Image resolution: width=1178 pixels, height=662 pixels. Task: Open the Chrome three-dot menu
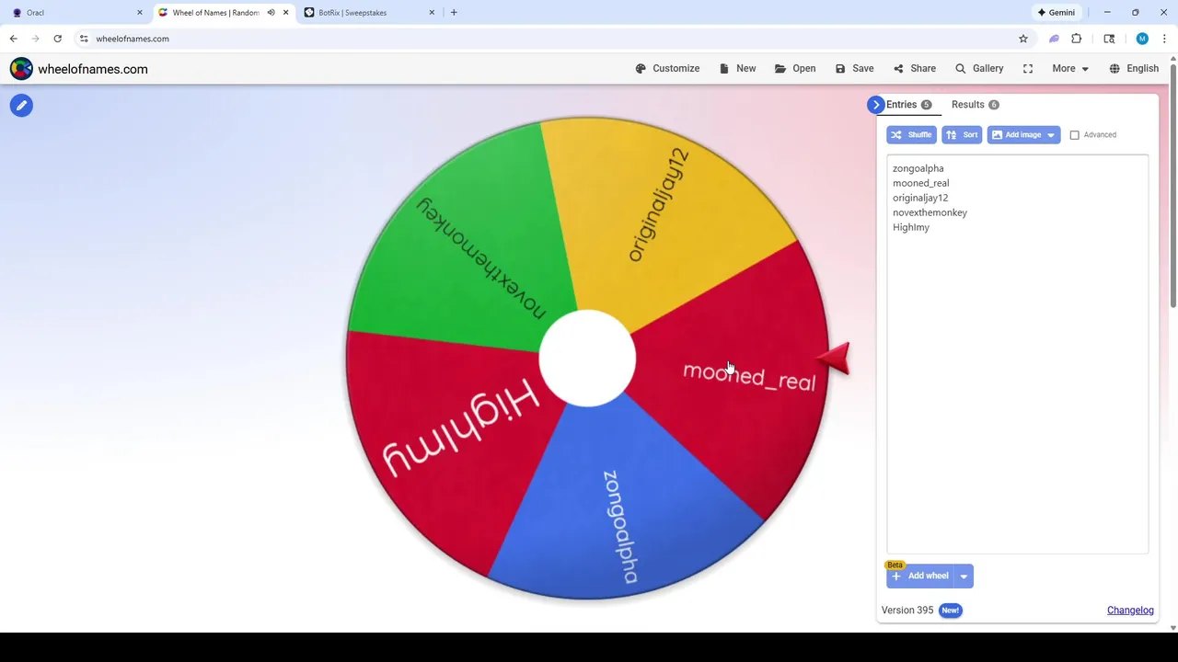1164,39
